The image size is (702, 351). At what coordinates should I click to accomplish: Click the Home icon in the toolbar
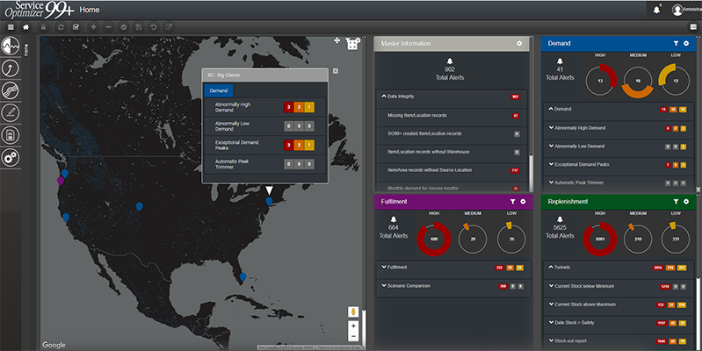tap(26, 27)
